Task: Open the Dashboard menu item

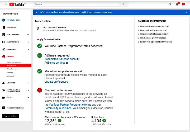Action: pos(11,27)
